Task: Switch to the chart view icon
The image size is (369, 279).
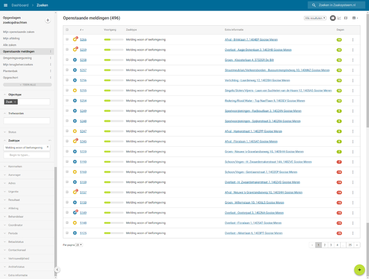Action: (339, 18)
